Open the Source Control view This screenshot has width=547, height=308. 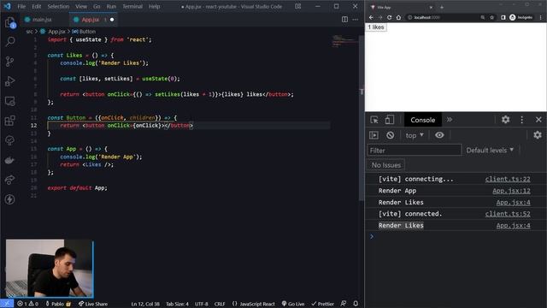click(10, 62)
